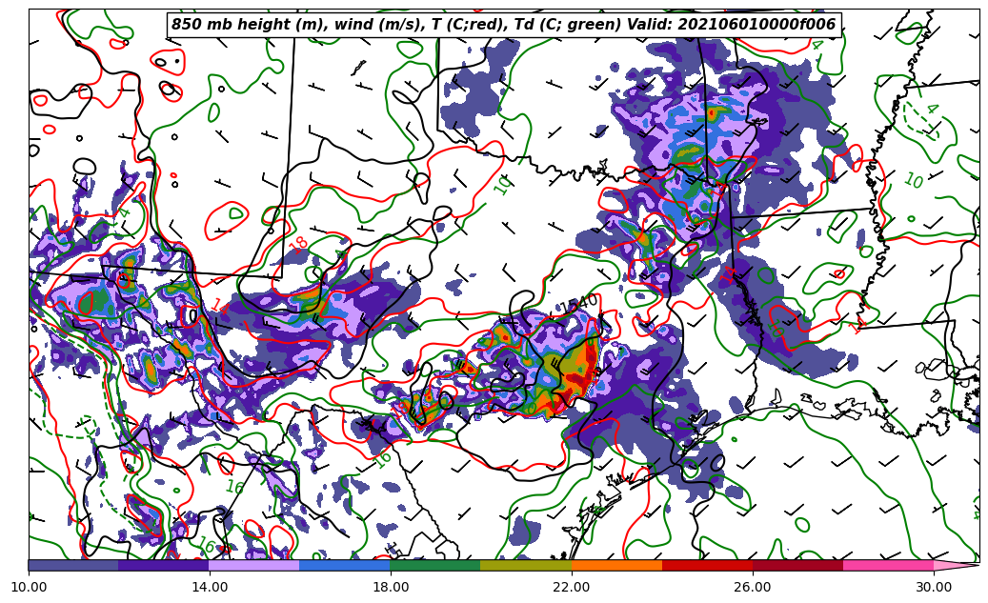Click the plot title text at top

point(503,25)
